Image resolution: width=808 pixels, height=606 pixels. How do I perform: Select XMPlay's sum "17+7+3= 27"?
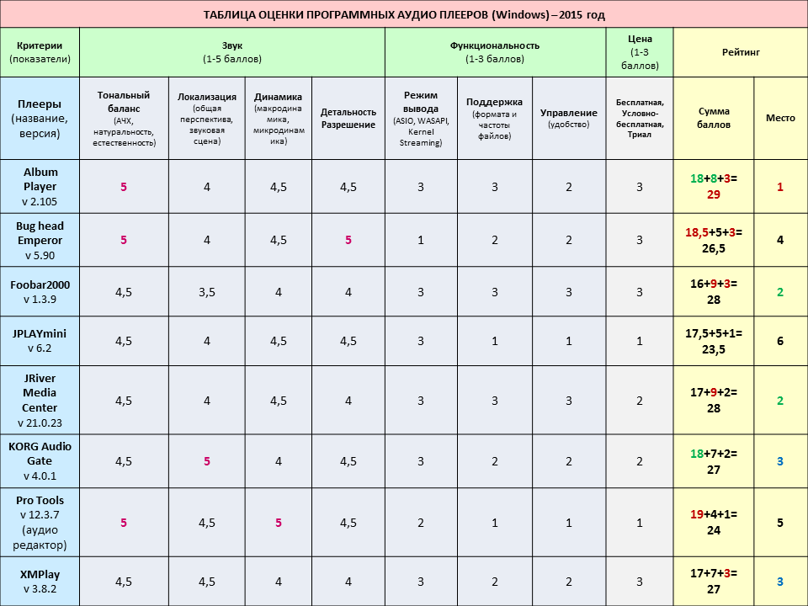[x=714, y=582]
